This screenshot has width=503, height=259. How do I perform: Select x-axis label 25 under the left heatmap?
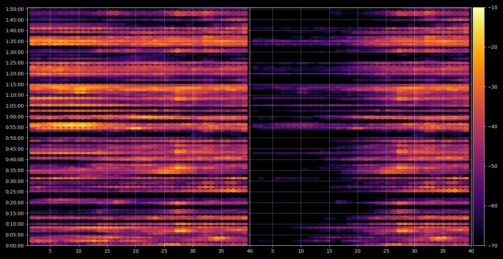coord(164,251)
